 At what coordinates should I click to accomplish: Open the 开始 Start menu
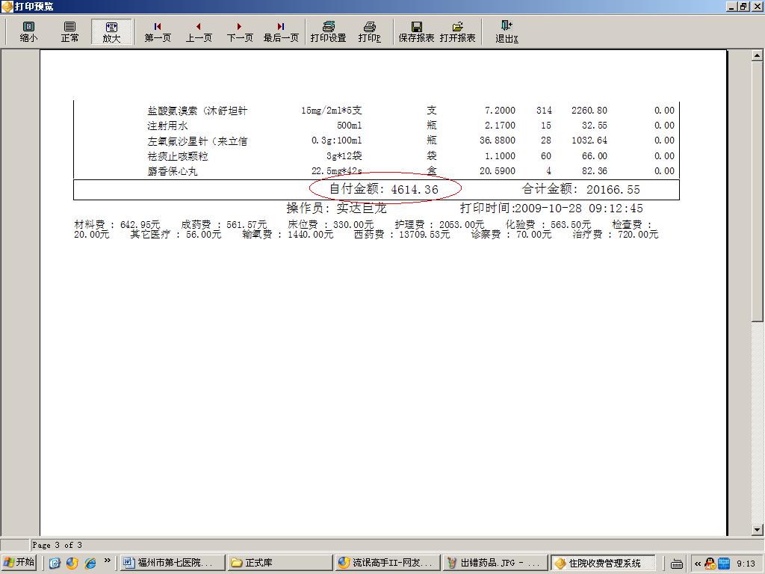point(19,563)
